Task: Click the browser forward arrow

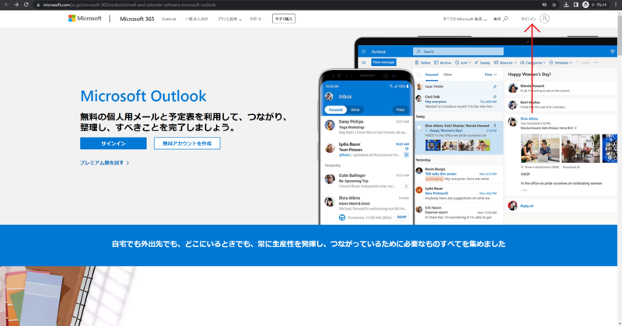Action: [x=16, y=5]
